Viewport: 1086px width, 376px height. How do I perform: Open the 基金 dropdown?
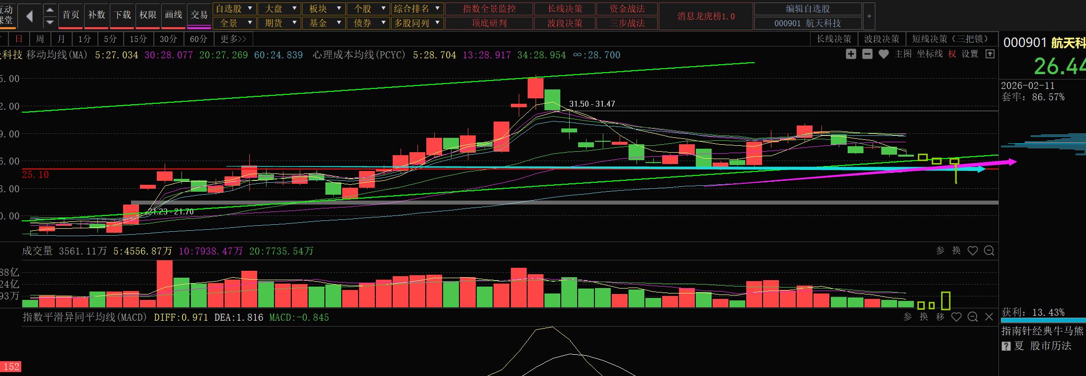pyautogui.click(x=324, y=23)
